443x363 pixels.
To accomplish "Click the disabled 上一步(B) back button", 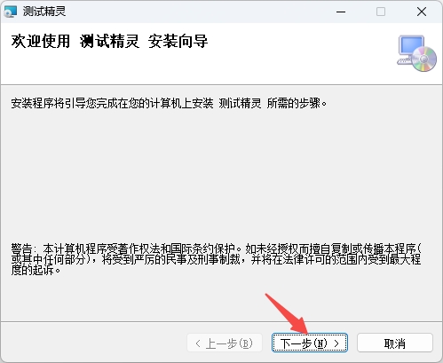I will pos(225,343).
